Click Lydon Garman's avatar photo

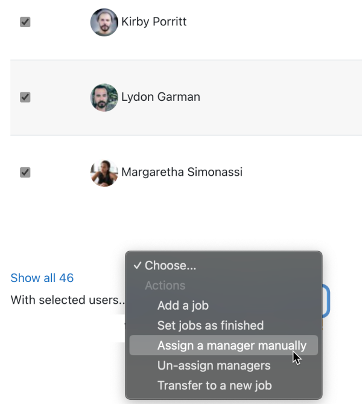pyautogui.click(x=104, y=97)
